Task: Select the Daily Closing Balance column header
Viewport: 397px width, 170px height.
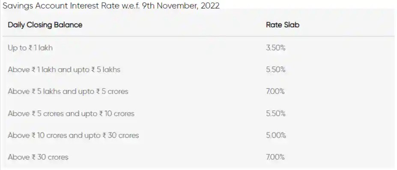Action: pos(45,25)
